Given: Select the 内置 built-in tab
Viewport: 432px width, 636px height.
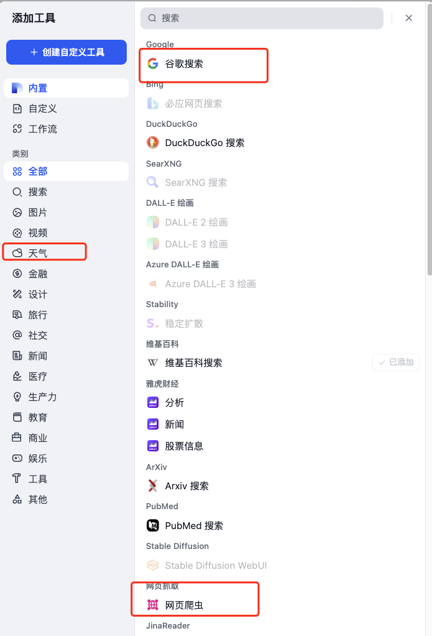Looking at the screenshot, I should pos(37,88).
